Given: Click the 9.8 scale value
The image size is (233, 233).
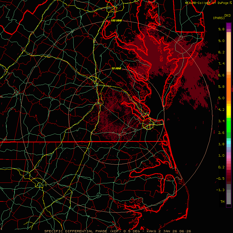Looking at the screenshot, I should point(221,29).
